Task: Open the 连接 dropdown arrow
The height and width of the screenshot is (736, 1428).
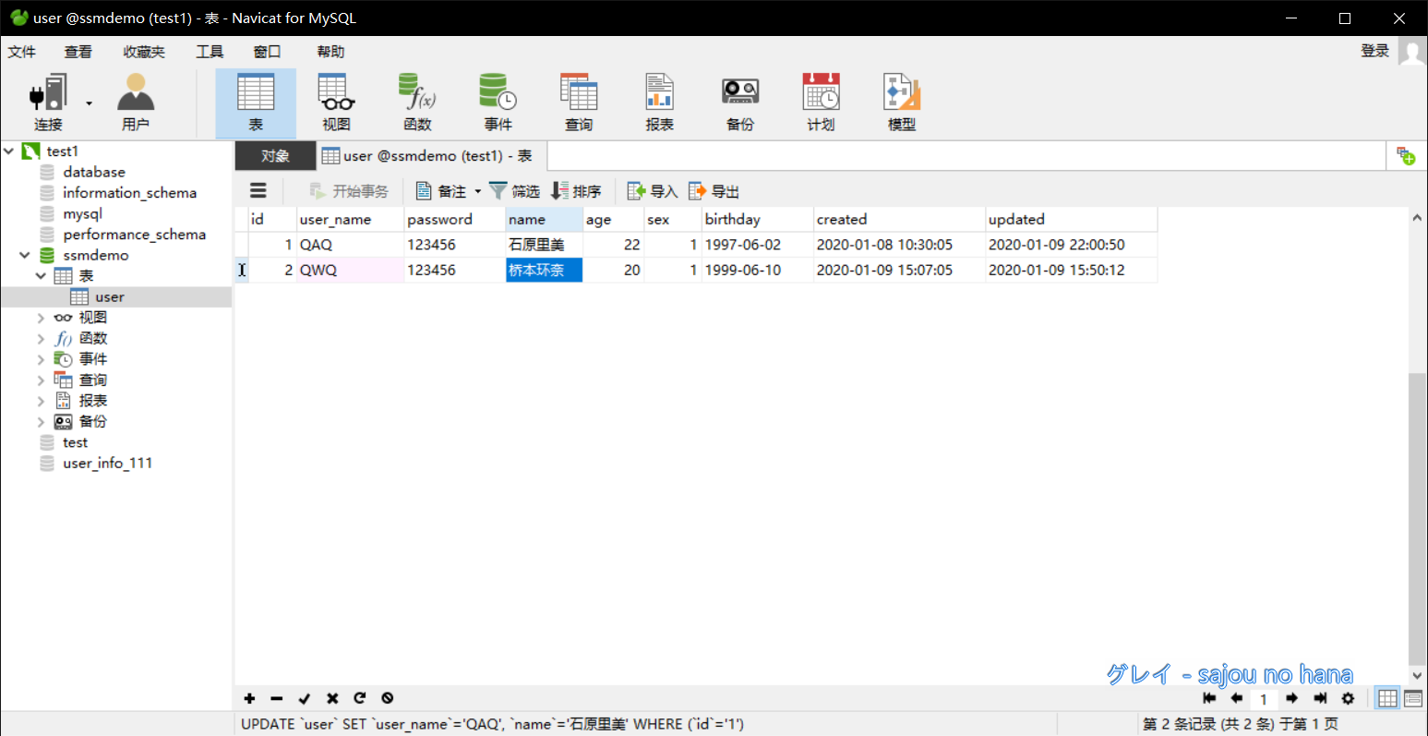Action: pyautogui.click(x=90, y=103)
